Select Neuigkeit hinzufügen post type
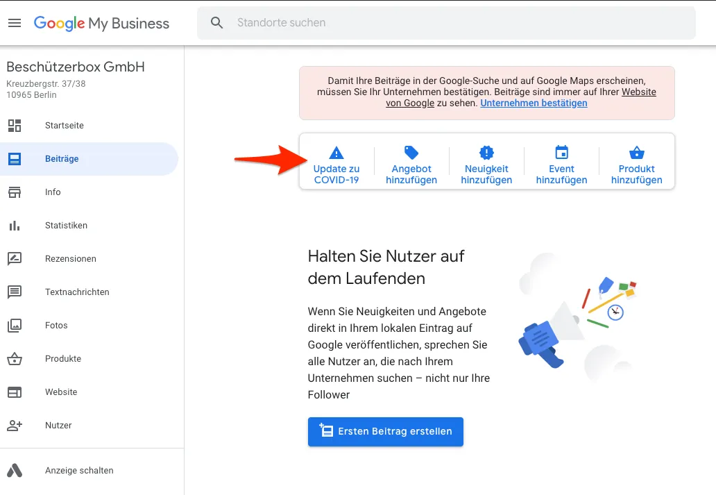Screen dimensions: 716x495 (486, 166)
